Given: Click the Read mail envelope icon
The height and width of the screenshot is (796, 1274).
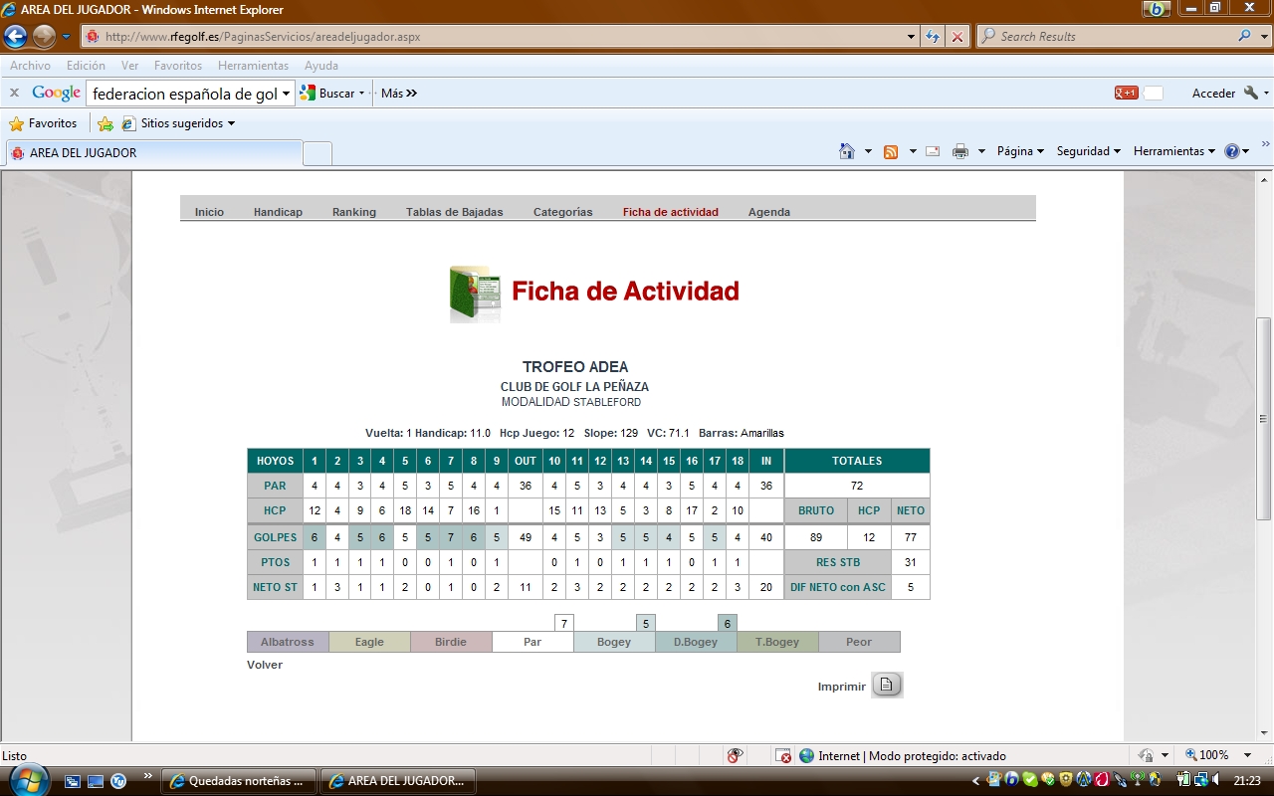Looking at the screenshot, I should tap(933, 151).
